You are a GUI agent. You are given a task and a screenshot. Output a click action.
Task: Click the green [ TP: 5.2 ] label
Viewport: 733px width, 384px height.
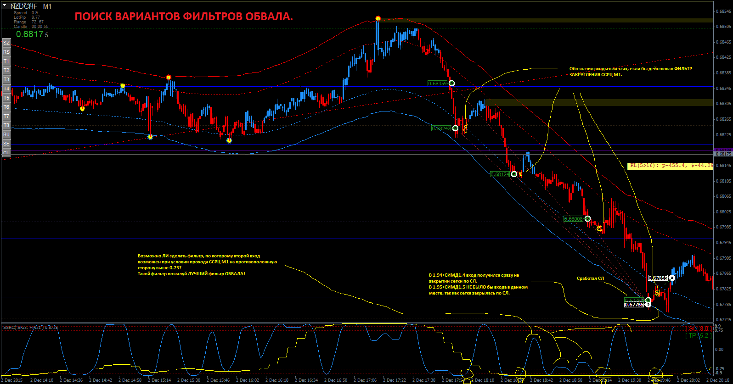[x=699, y=335]
